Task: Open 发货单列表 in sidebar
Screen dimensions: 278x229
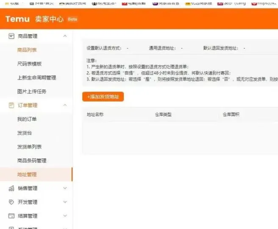Action: [x=29, y=147]
